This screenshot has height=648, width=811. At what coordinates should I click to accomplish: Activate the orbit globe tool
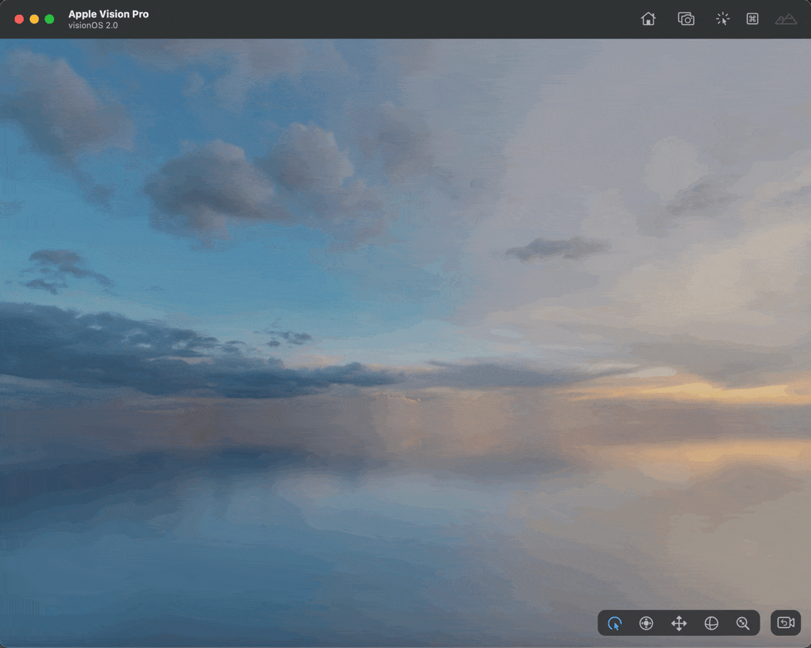[711, 623]
